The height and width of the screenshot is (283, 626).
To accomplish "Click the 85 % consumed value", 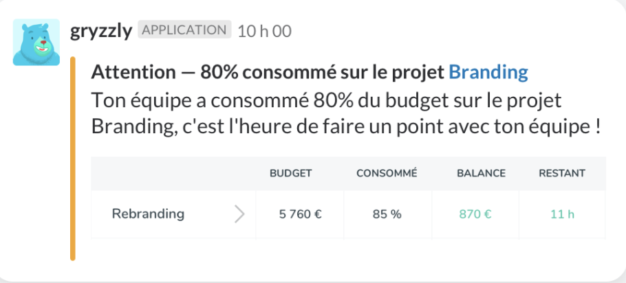I will [387, 214].
